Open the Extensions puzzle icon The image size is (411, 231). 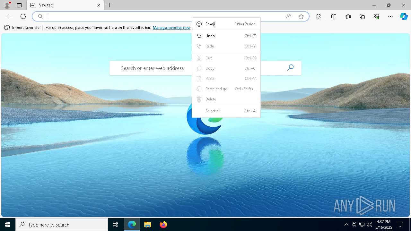coord(318,16)
